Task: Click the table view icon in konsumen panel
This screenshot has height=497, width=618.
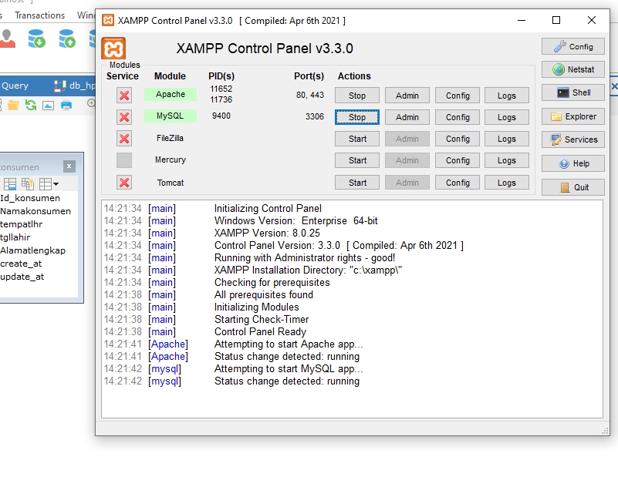Action: pyautogui.click(x=10, y=183)
